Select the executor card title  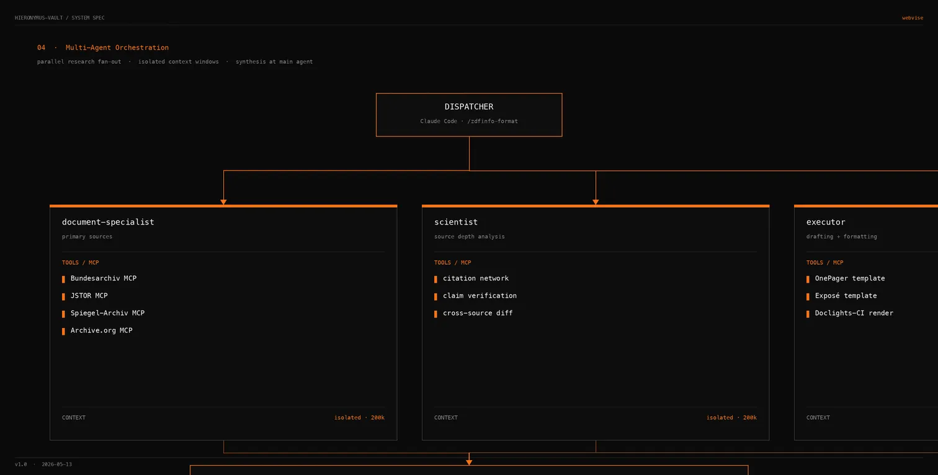(x=826, y=222)
